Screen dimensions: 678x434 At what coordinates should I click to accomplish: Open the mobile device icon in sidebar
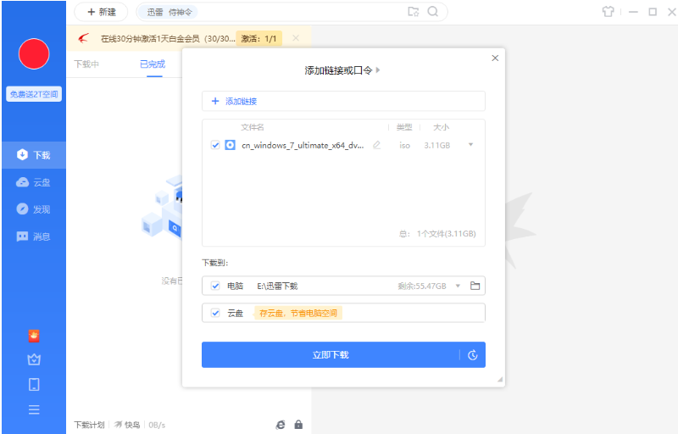(x=34, y=385)
